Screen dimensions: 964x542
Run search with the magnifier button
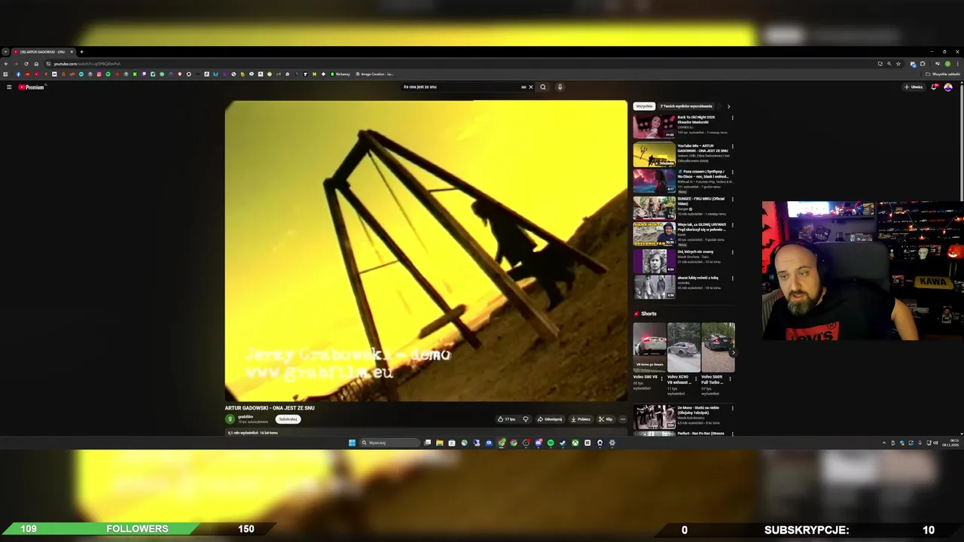click(x=542, y=87)
